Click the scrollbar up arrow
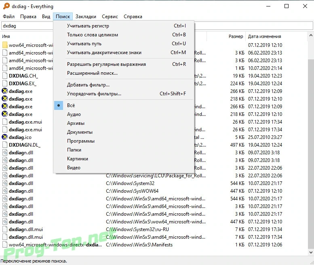The width and height of the screenshot is (314, 265). tap(311, 36)
